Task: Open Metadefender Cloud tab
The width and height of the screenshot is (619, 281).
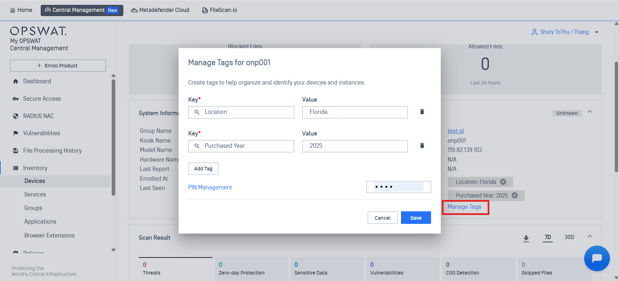Action: pyautogui.click(x=160, y=10)
